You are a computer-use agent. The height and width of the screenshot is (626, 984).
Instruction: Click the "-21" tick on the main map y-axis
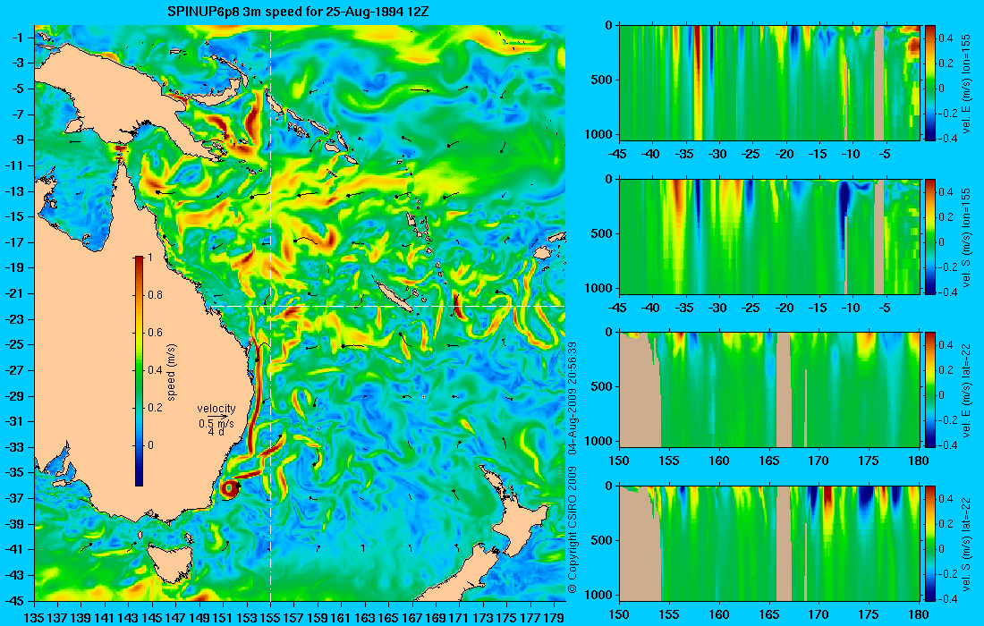click(14, 293)
